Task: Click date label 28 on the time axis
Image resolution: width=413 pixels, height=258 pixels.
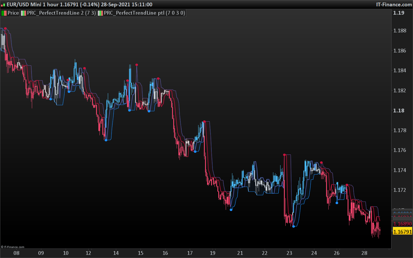Action: point(364,253)
